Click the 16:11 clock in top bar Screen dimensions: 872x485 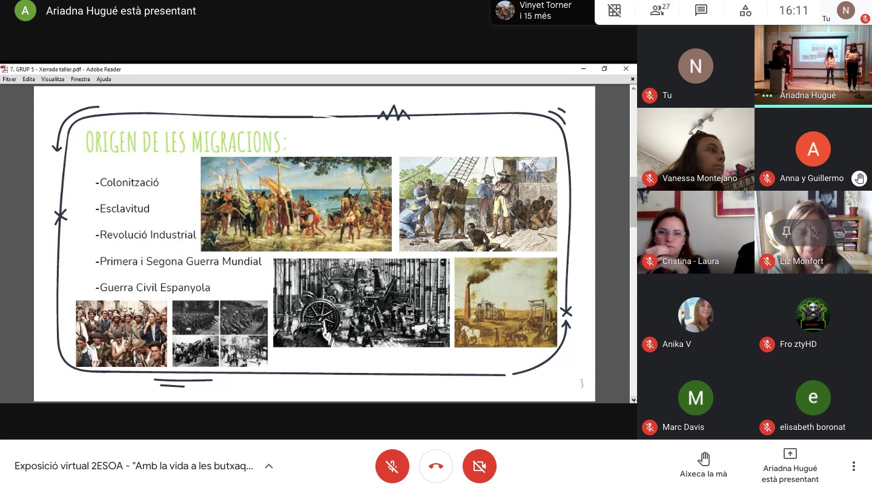(793, 10)
